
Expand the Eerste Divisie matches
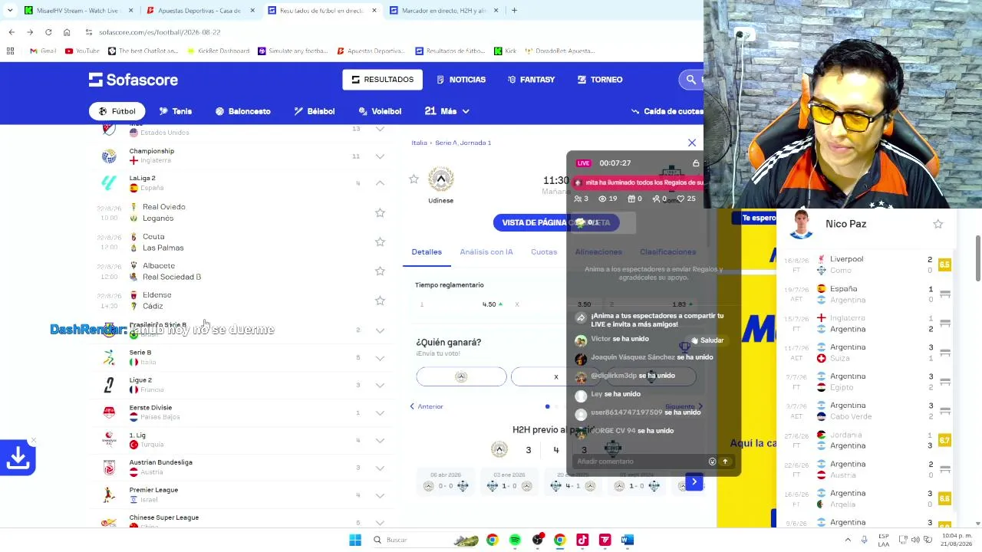380,413
